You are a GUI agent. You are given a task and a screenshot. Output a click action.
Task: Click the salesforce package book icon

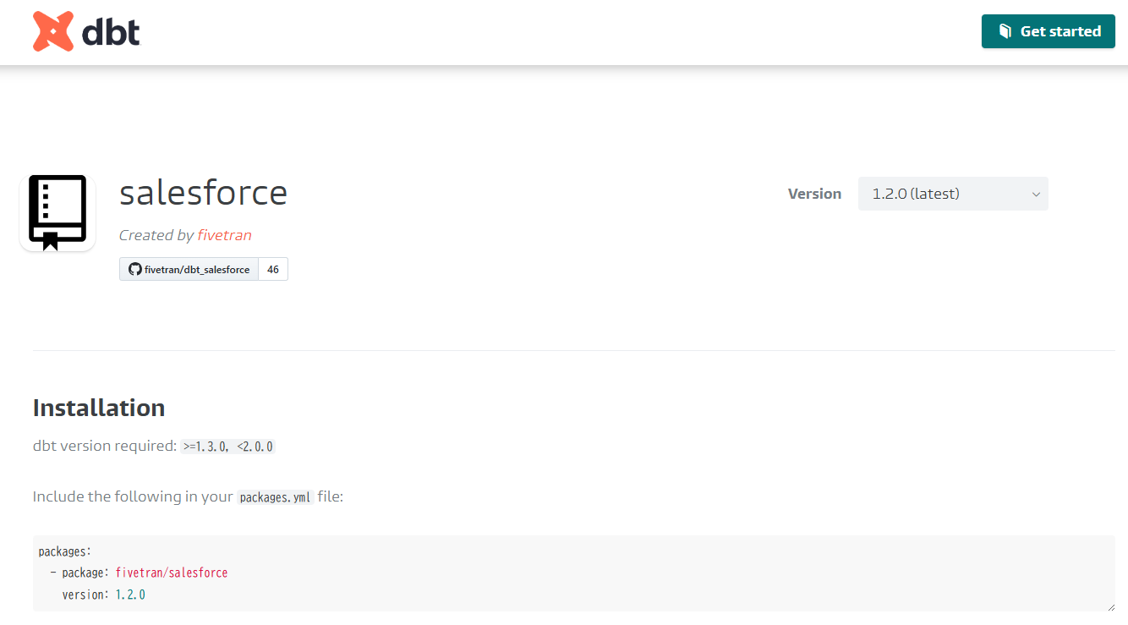point(57,212)
